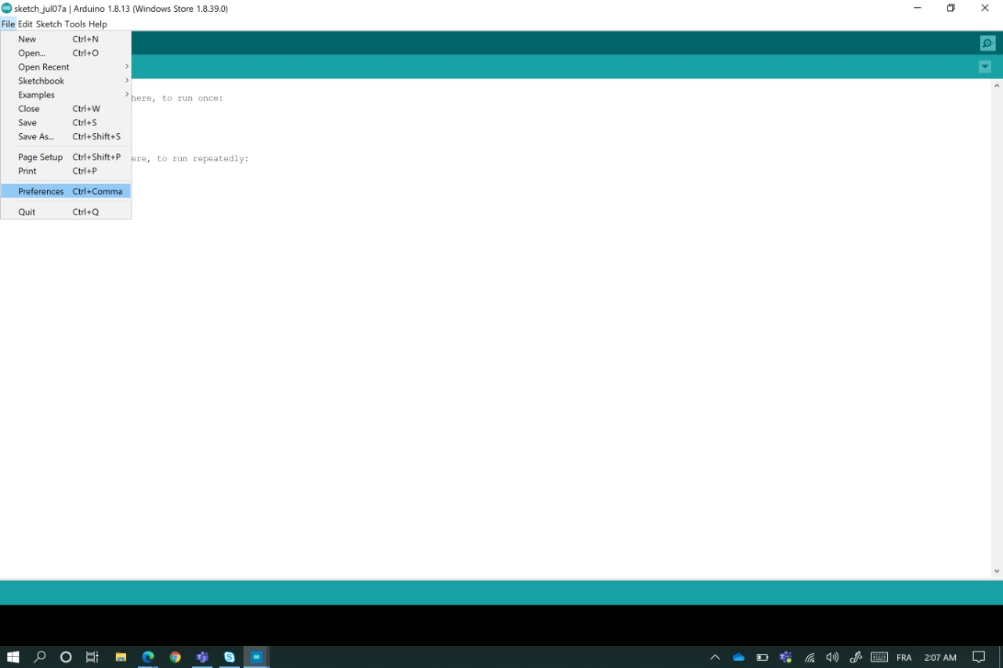1003x668 pixels.
Task: Open the Sketch menu
Action: point(49,24)
